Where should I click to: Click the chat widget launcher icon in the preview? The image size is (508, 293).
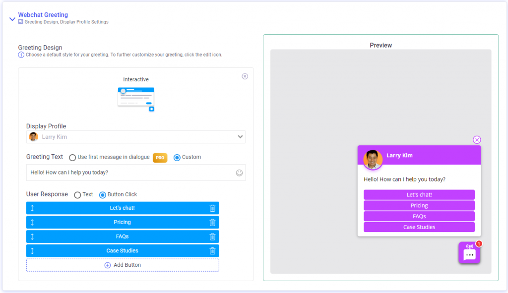click(469, 252)
